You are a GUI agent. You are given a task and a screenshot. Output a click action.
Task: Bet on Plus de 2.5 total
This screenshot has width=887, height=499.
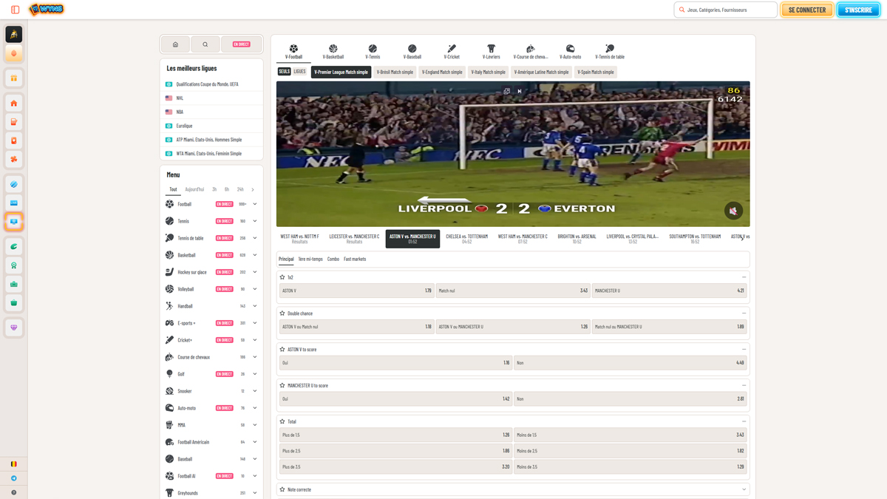point(395,451)
